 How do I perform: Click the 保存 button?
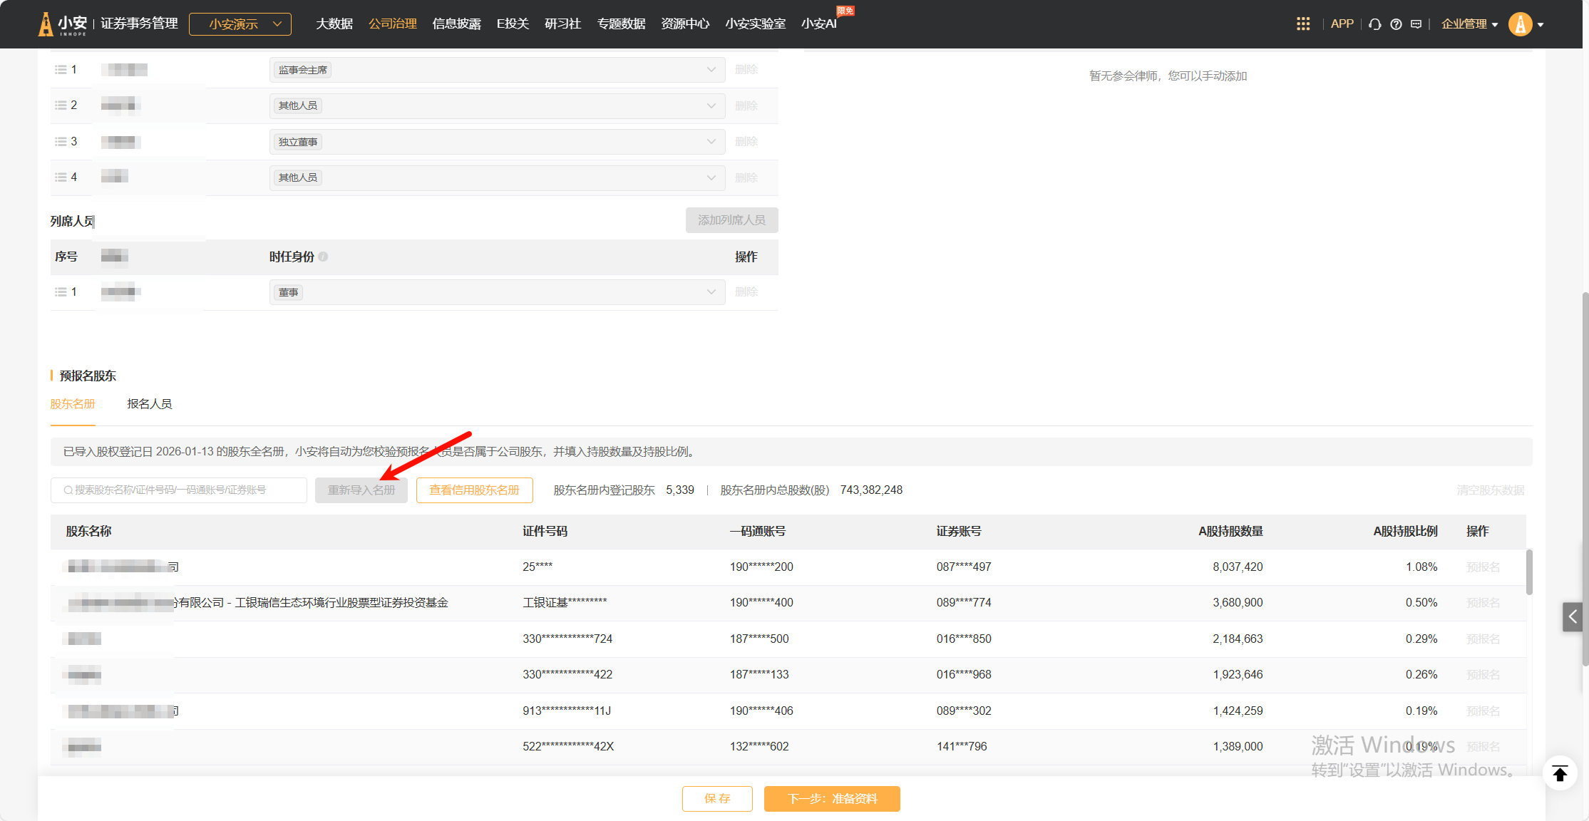pyautogui.click(x=717, y=799)
